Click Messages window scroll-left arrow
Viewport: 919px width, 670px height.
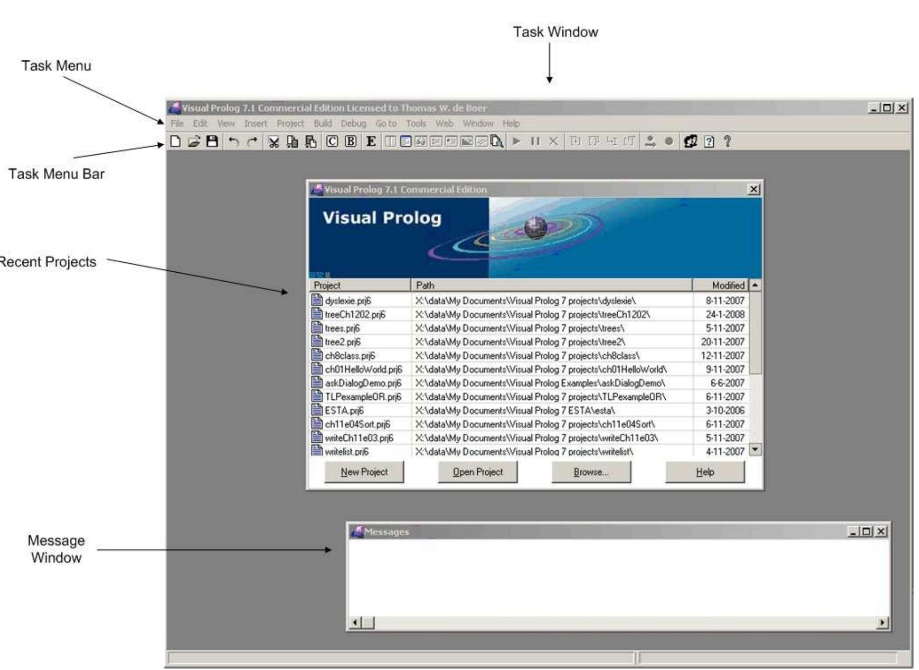355,623
